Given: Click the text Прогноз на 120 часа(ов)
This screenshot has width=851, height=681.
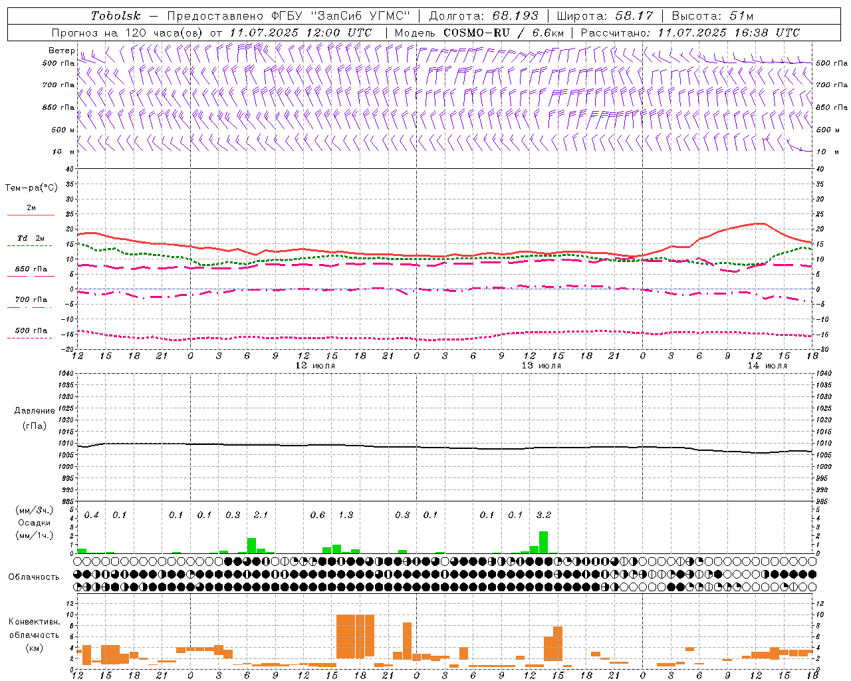Looking at the screenshot, I should tap(128, 33).
